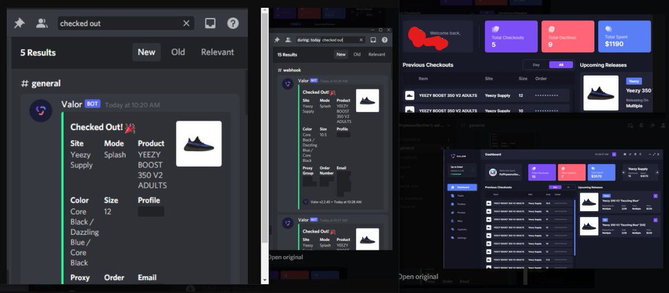This screenshot has height=293, width=669.
Task: Open the # webhook channel heading
Action: point(289,70)
